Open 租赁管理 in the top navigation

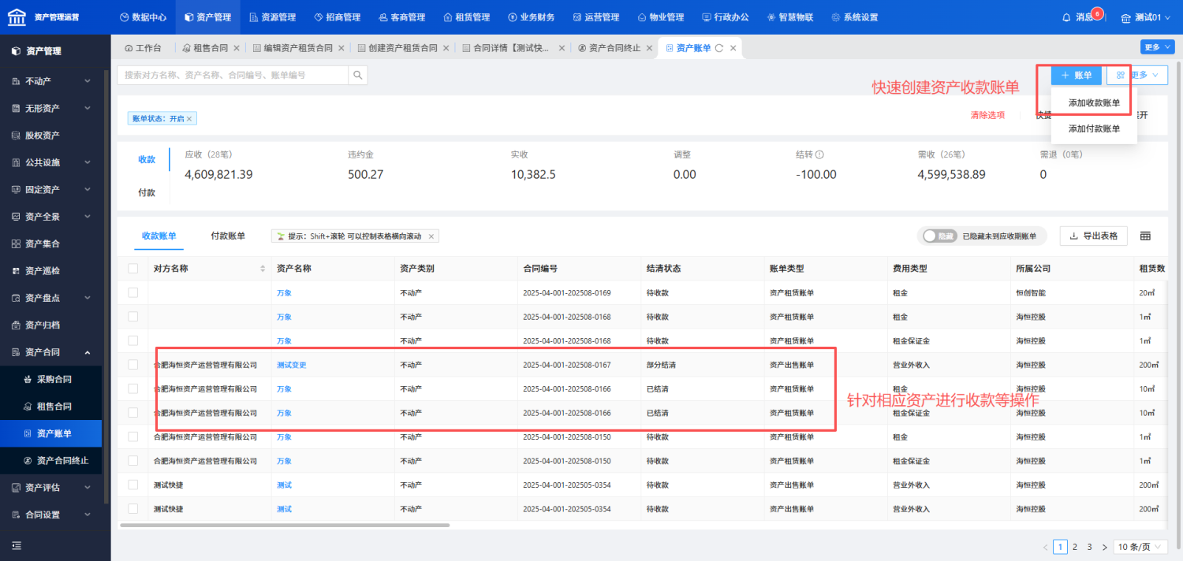(466, 17)
